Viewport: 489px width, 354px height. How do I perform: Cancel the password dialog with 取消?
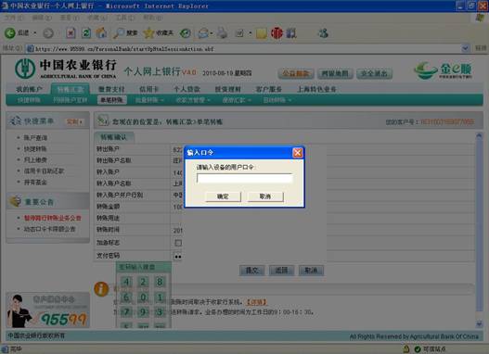265,196
